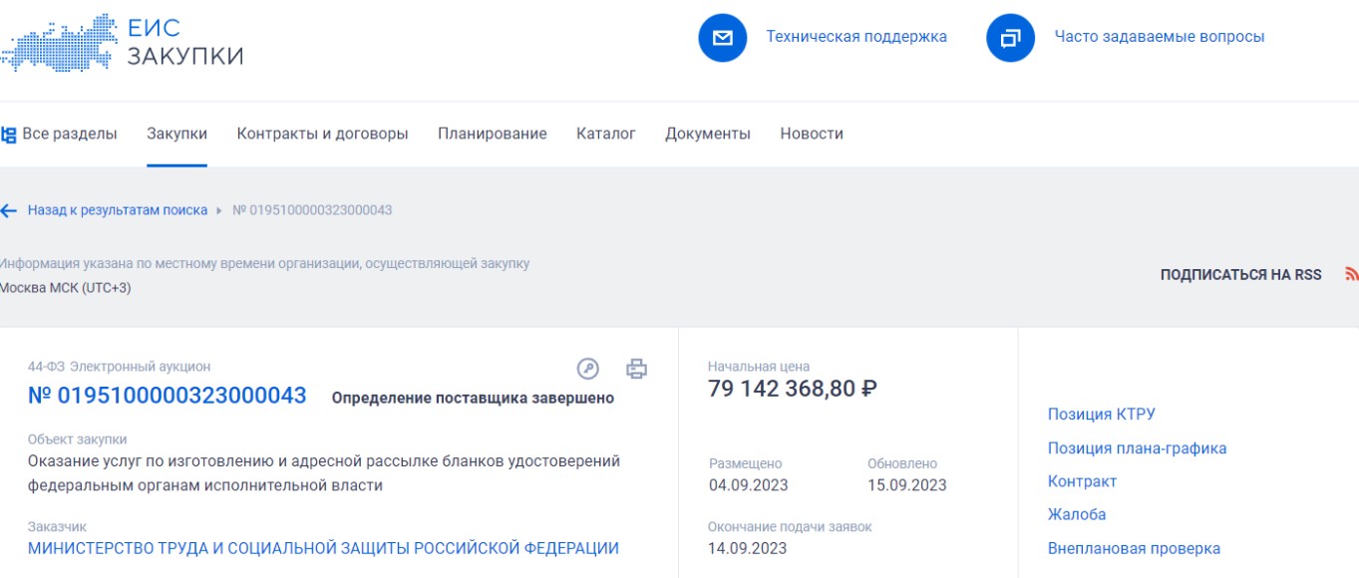Image resolution: width=1359 pixels, height=578 pixels.
Task: Go to the Каталог section
Action: click(x=605, y=134)
